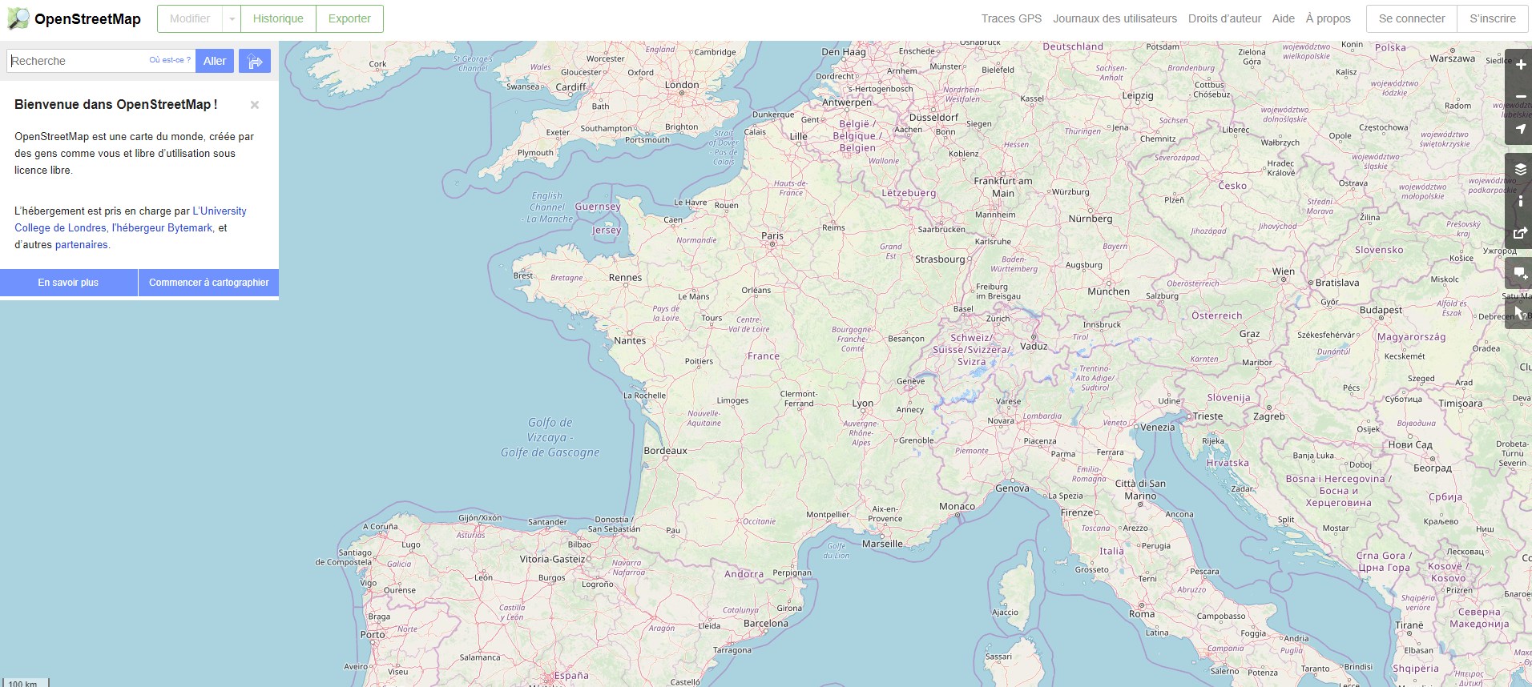Click the Nürnberg label on the map
Screen dimensions: 1532x687
[x=1091, y=219]
